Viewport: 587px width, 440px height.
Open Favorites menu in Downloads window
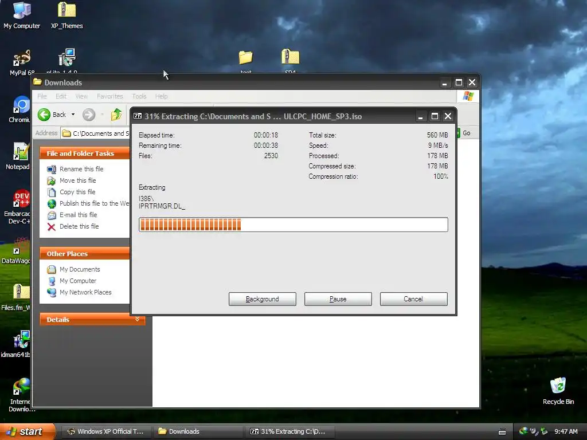109,96
